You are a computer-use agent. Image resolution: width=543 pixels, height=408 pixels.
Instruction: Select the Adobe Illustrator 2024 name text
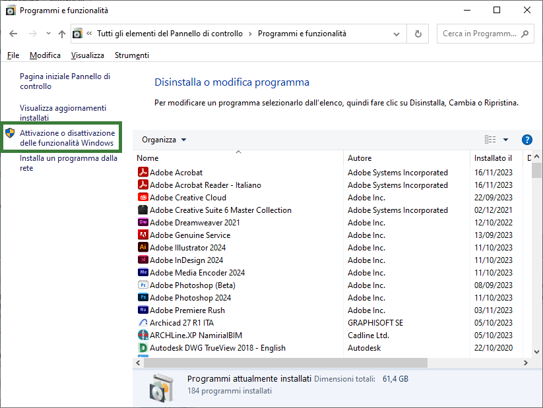[x=187, y=247]
